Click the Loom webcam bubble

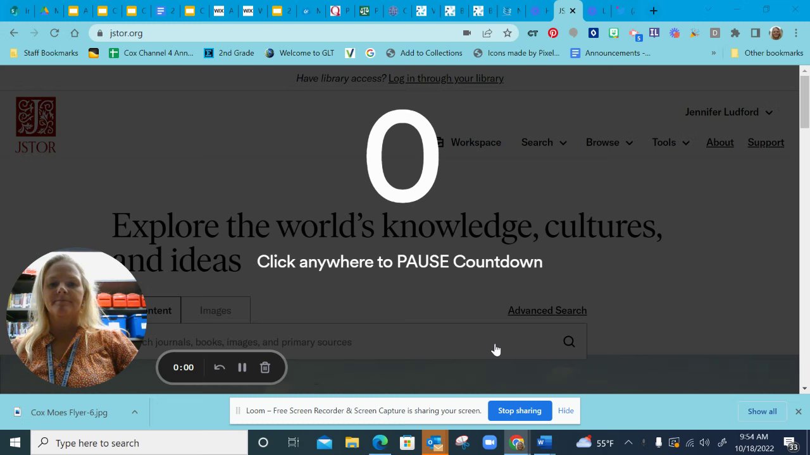click(x=76, y=319)
